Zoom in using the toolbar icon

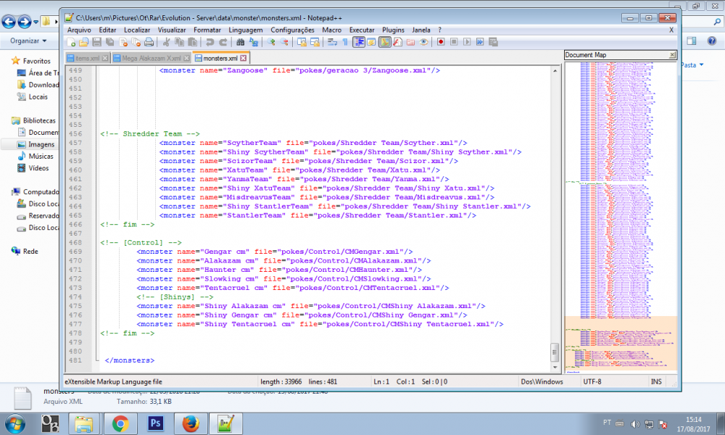271,42
